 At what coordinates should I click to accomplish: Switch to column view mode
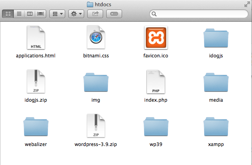point(30,14)
